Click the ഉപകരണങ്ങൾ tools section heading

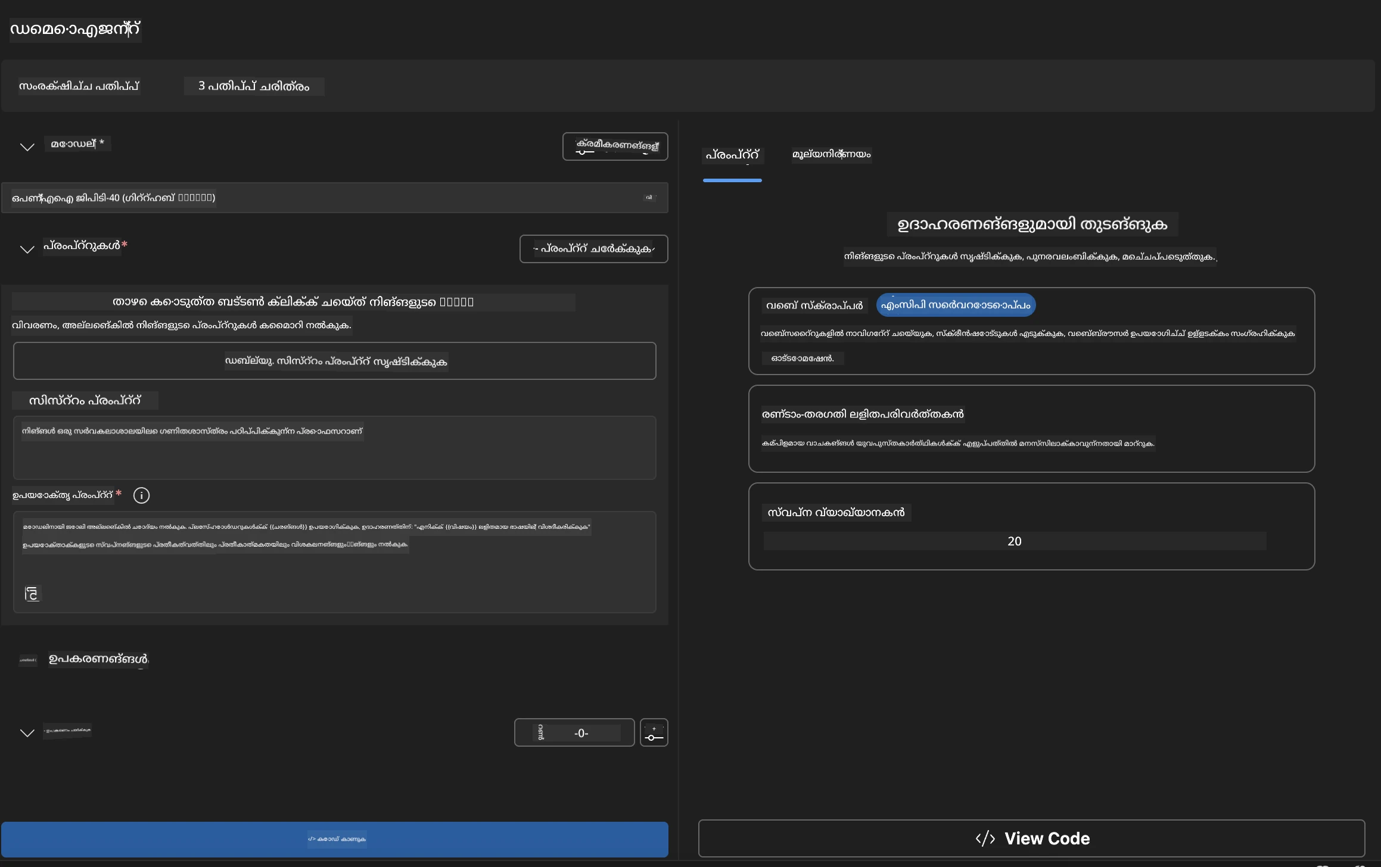pos(98,659)
